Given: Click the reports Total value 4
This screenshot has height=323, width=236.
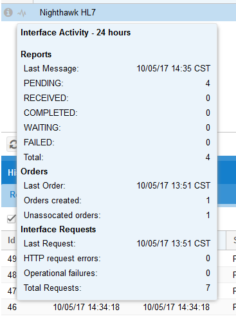Looking at the screenshot, I should pyautogui.click(x=208, y=157).
